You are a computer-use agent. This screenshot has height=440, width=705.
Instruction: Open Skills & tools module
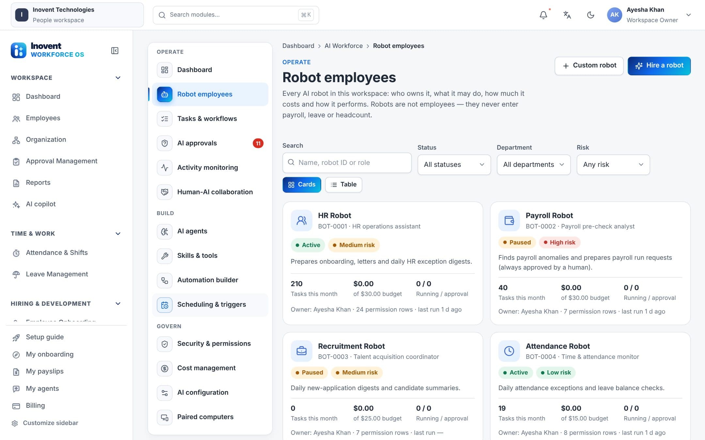point(210,256)
